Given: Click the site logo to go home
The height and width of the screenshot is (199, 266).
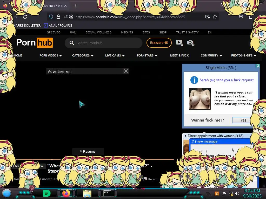Looking at the screenshot, I should 35,43.
